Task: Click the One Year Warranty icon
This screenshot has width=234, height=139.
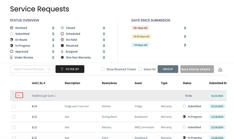Action: pyautogui.click(x=62, y=57)
